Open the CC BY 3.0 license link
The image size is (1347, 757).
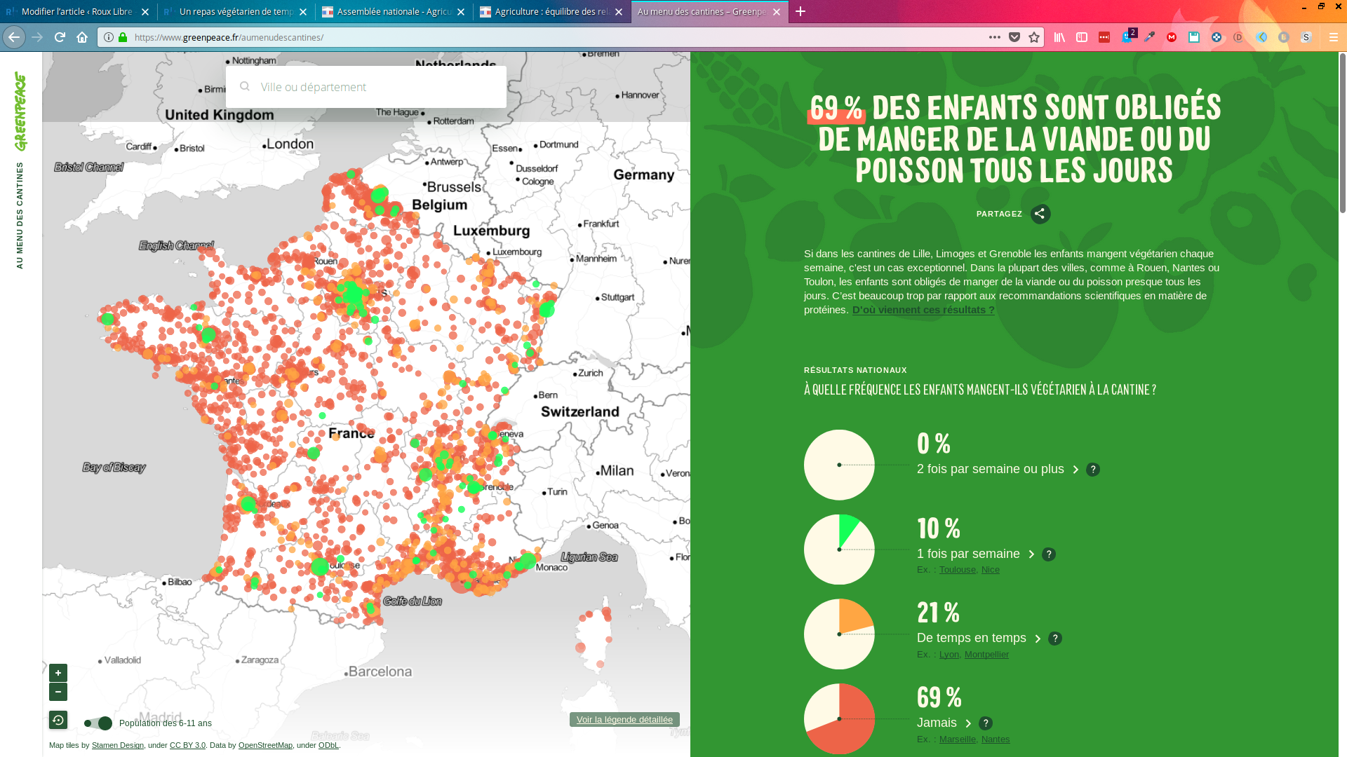point(187,745)
